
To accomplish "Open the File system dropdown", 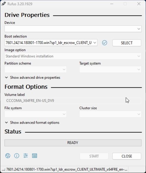I will click(x=35, y=114).
